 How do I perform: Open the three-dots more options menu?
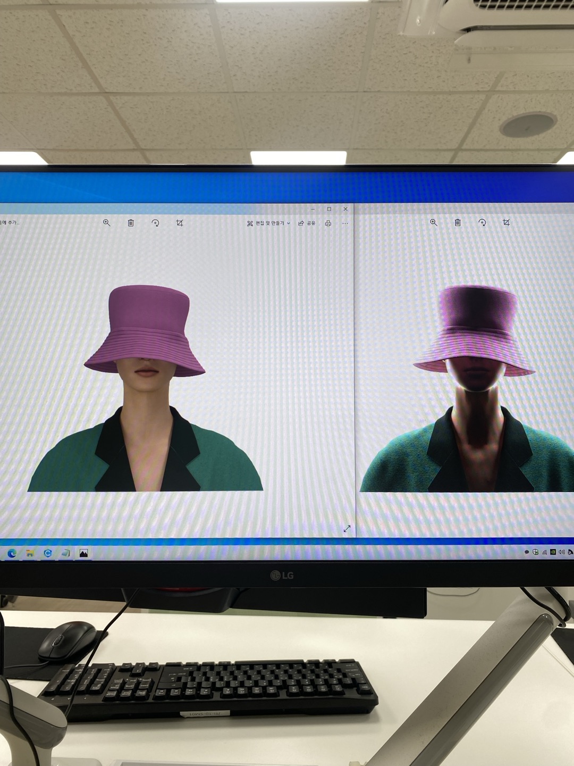pos(345,223)
